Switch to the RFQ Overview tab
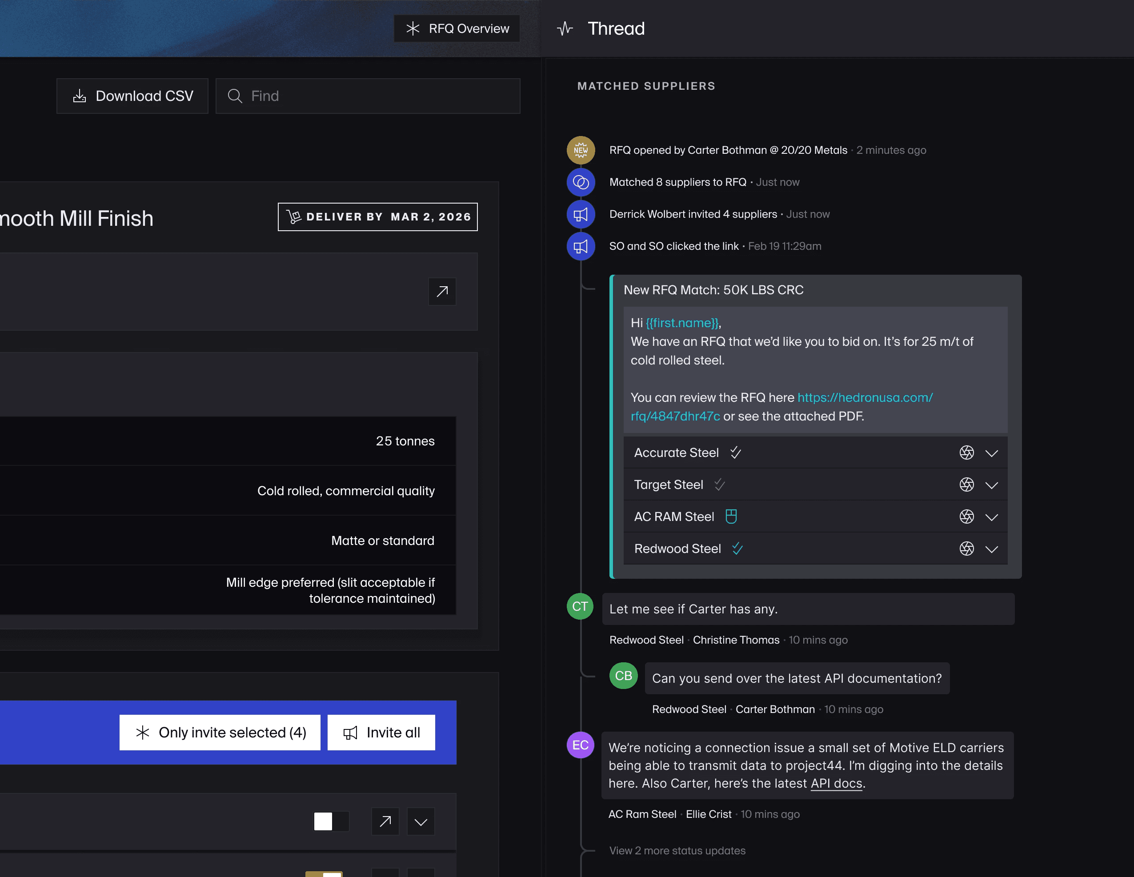The height and width of the screenshot is (877, 1134). click(457, 28)
